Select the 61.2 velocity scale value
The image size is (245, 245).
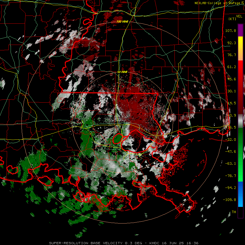click(x=232, y=67)
